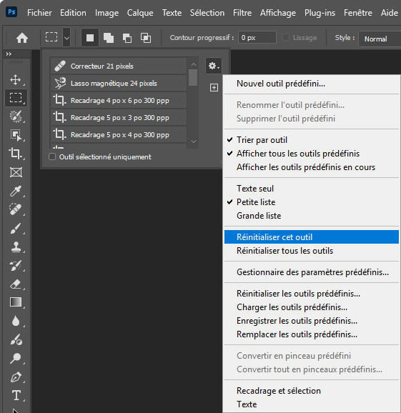The height and width of the screenshot is (413, 401).
Task: Click Réinitialiser cet outil
Action: pos(312,237)
